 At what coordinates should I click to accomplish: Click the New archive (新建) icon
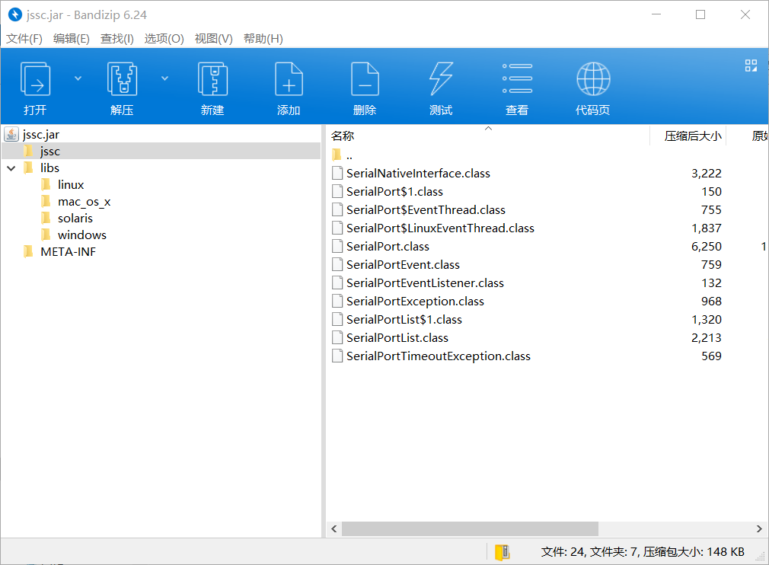tap(212, 79)
